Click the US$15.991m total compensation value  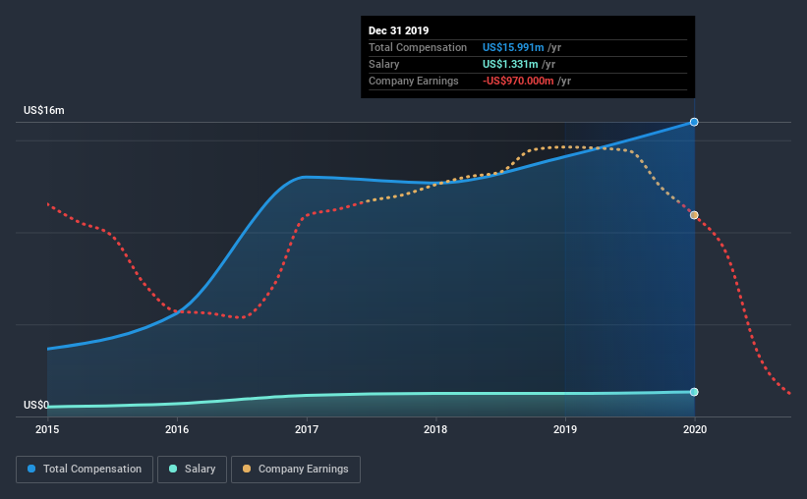coord(513,47)
